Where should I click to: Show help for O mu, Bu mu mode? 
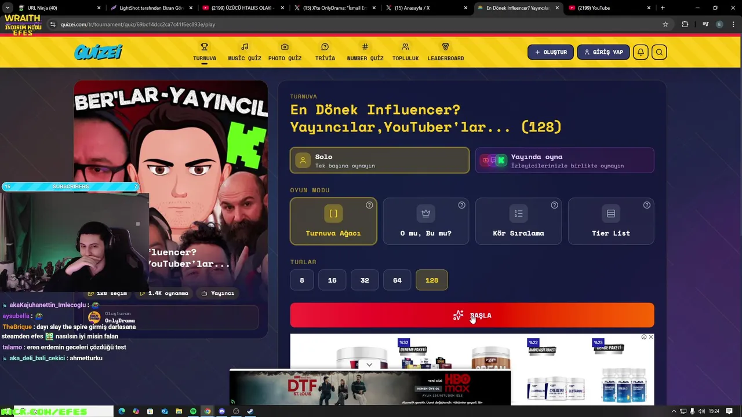coord(462,205)
